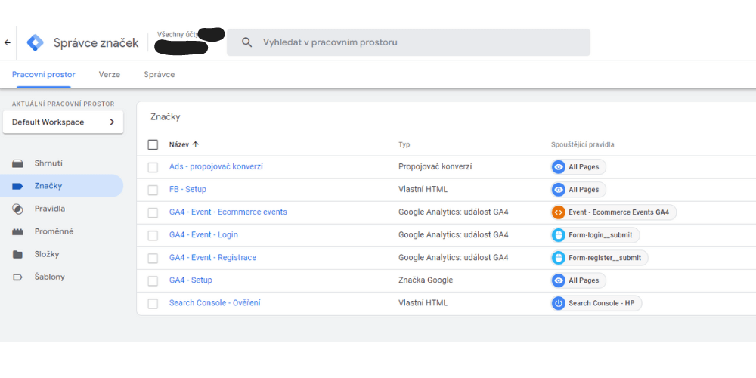The image size is (756, 378).
Task: Click the Tag Manager logo icon
Action: pos(36,43)
